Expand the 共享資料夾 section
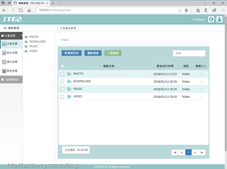Image resolution: width=227 pixels, height=169 pixels. click(x=11, y=79)
